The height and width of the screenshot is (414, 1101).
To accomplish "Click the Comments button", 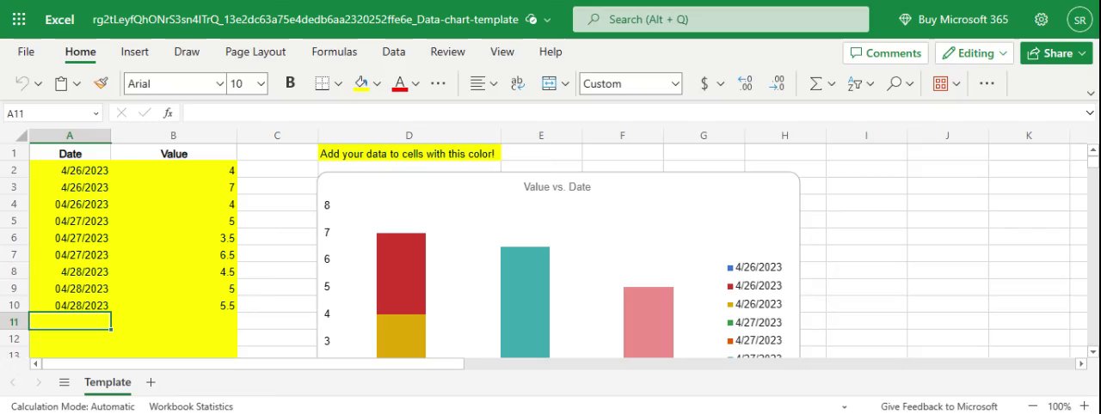I will pos(885,52).
